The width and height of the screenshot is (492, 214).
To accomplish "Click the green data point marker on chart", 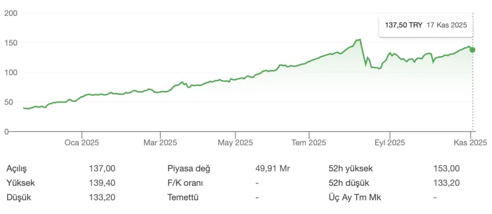I will pos(472,50).
